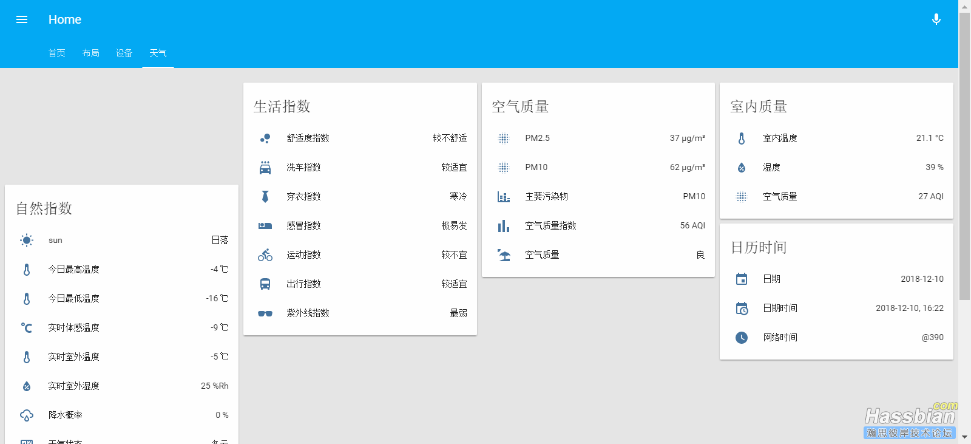Open the hamburger sidebar menu
Viewport: 971px width, 444px height.
tap(22, 19)
